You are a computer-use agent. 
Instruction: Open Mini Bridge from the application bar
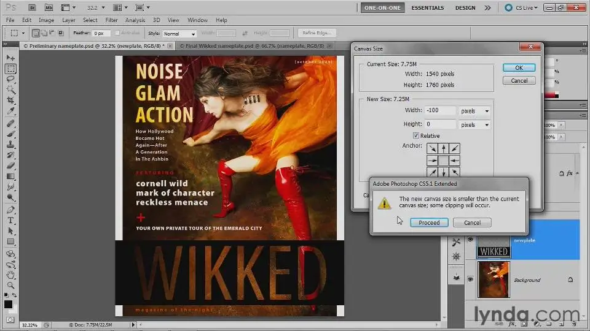(49, 8)
